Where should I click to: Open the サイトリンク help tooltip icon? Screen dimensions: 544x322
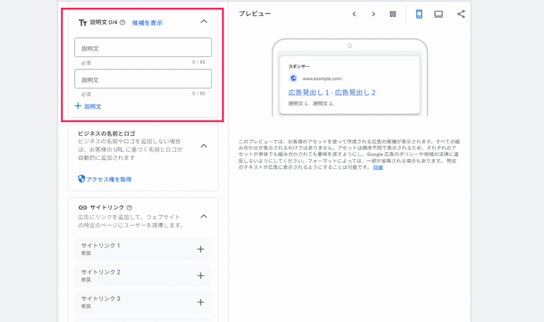click(129, 207)
